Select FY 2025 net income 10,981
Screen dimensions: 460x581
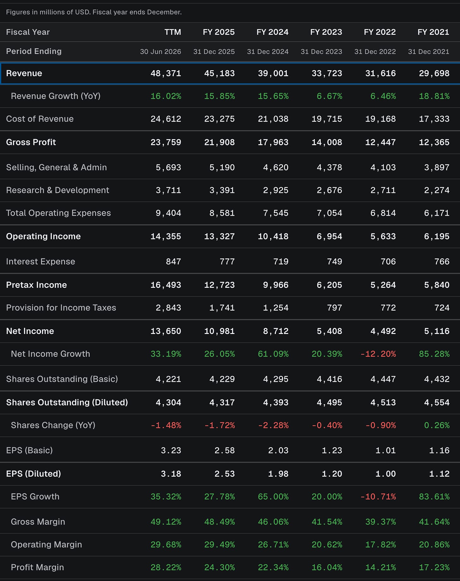tap(219, 331)
